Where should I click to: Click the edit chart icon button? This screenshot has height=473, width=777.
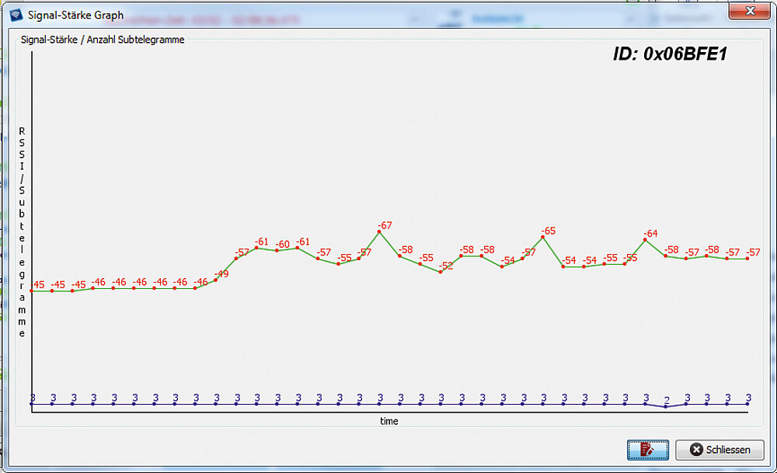(647, 450)
